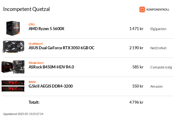Click the 4 796 kr total price

click(x=136, y=102)
